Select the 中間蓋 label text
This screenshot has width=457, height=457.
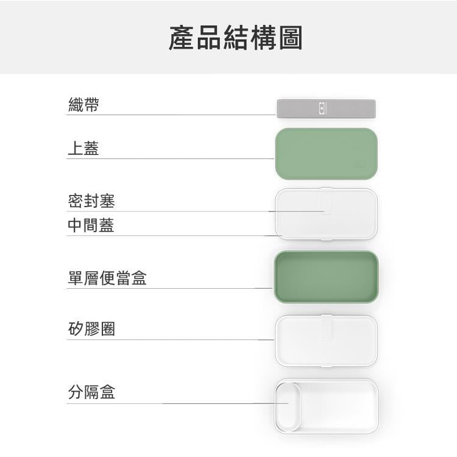91,226
